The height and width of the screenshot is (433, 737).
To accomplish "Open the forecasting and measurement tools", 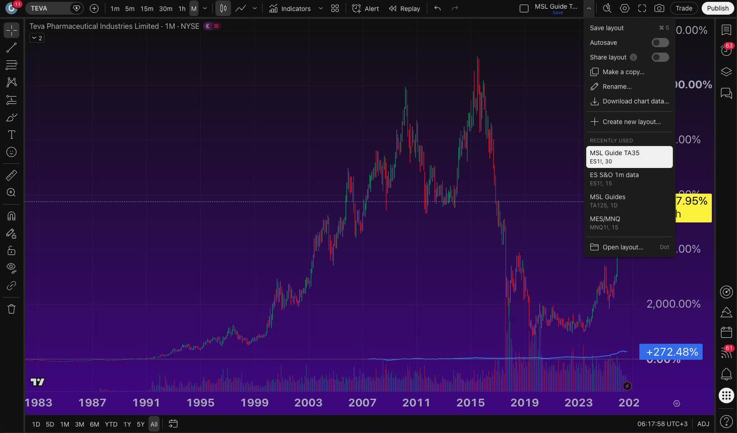I will click(x=11, y=100).
